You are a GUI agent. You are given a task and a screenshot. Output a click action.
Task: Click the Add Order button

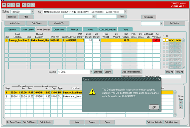(x=15, y=23)
